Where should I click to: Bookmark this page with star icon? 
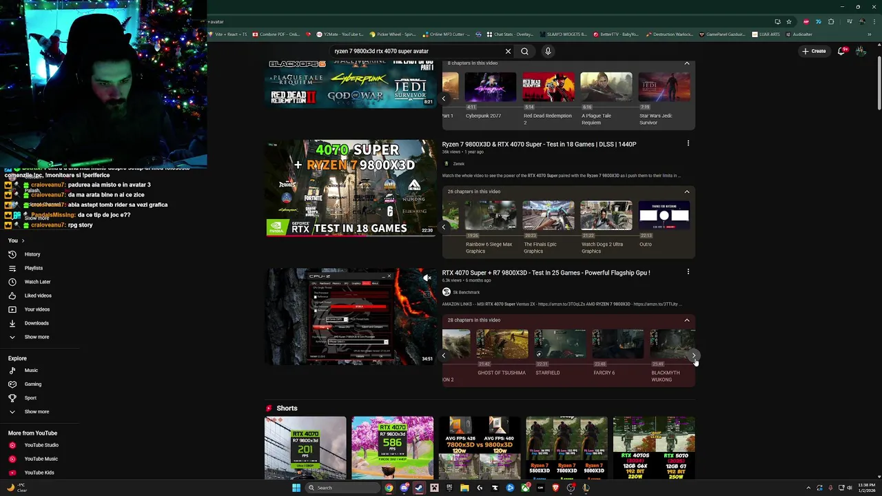(789, 21)
